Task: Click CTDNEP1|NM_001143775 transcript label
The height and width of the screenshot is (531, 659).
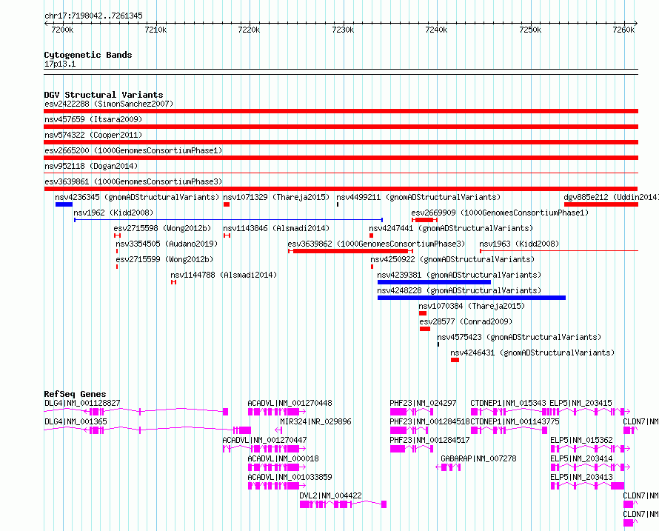Action: point(515,421)
